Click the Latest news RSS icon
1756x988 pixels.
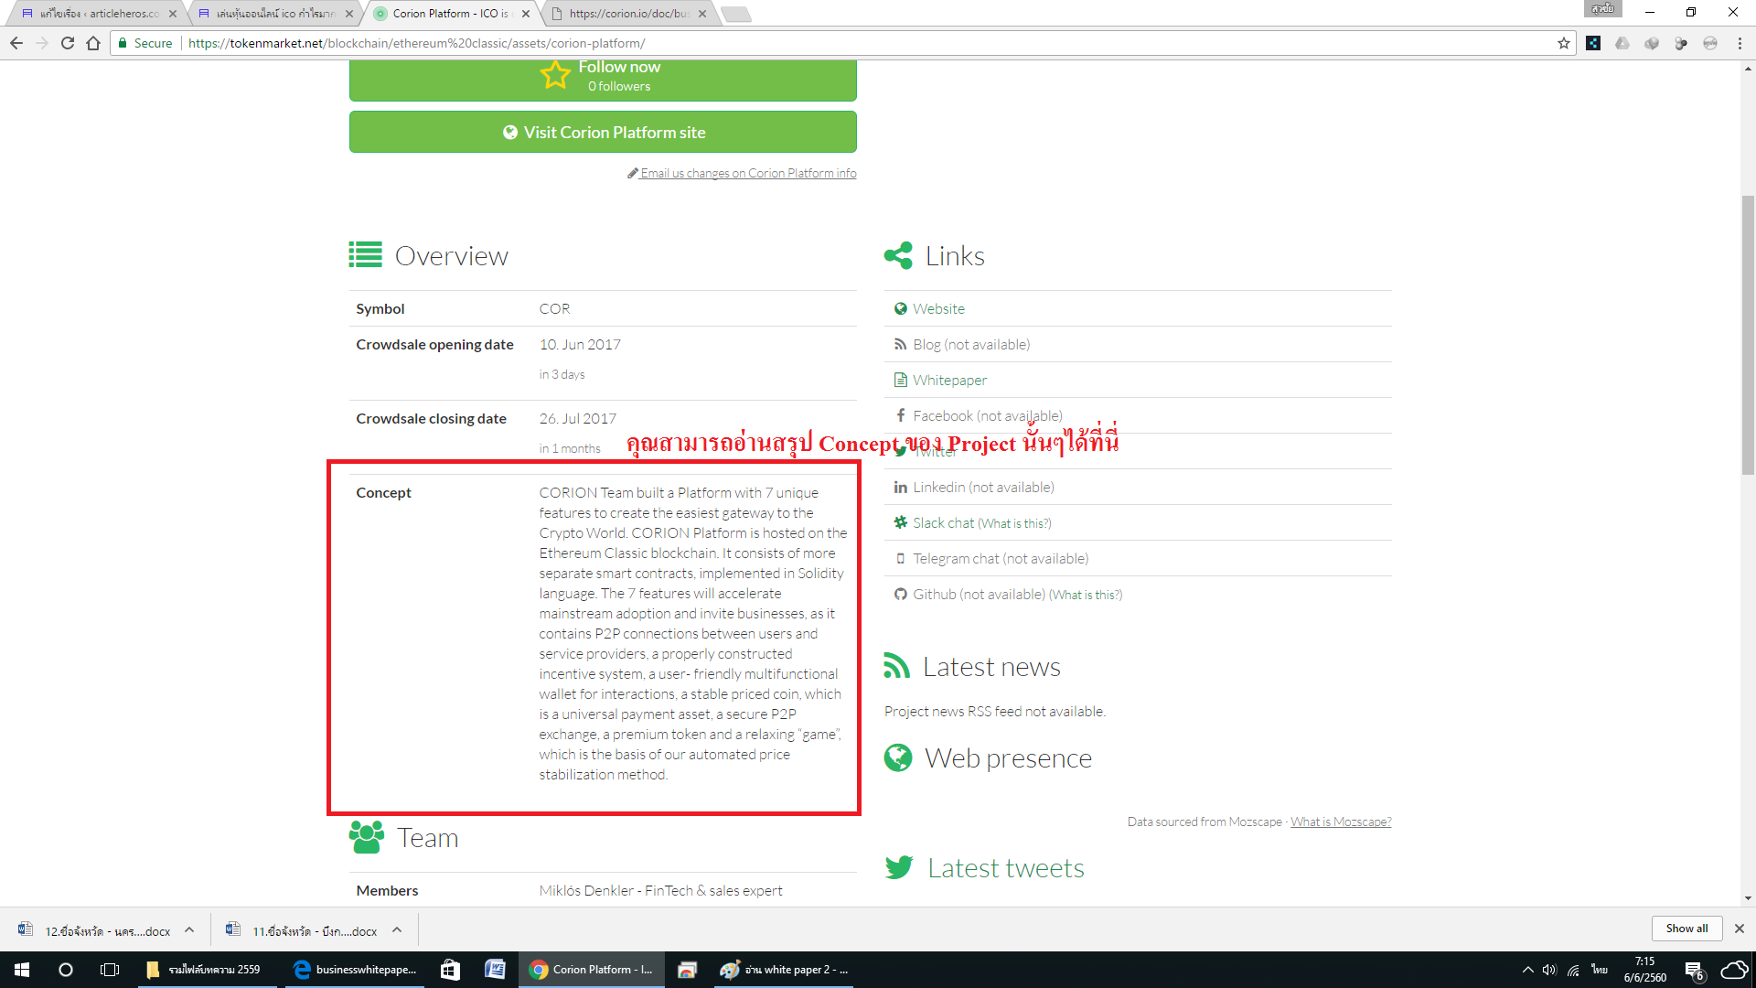(x=896, y=666)
